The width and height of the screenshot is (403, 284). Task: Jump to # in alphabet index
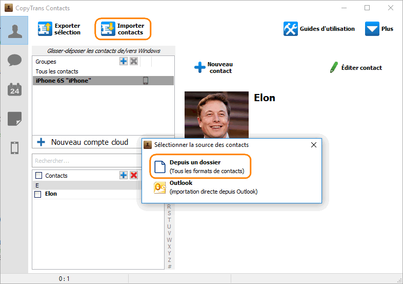169,267
